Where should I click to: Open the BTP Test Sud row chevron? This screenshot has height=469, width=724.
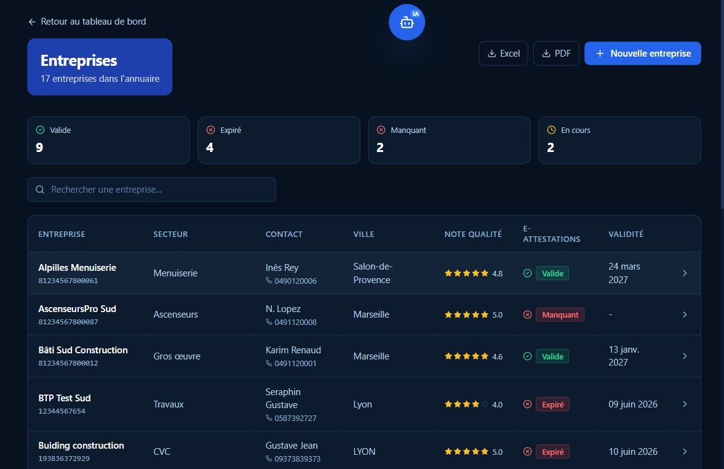(685, 404)
